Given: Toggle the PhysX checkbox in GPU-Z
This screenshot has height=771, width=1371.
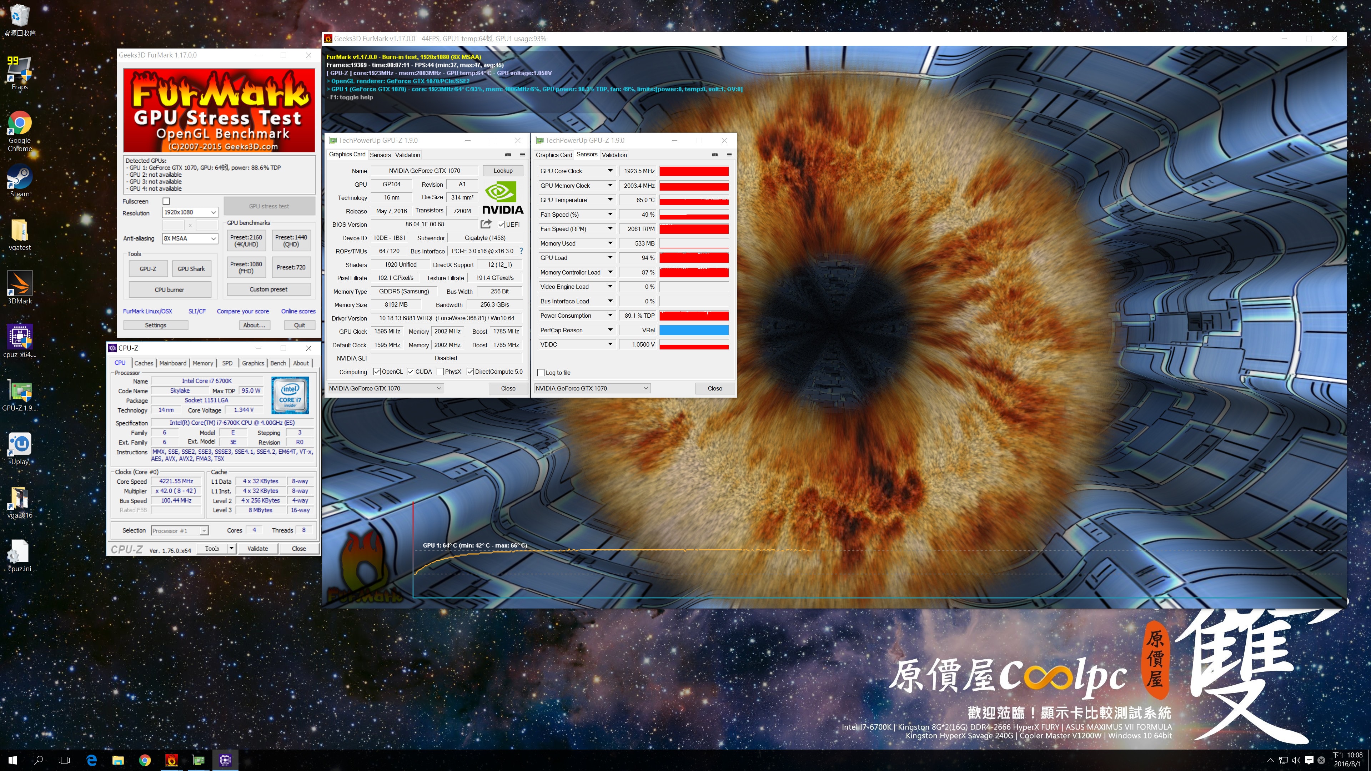Looking at the screenshot, I should coord(440,372).
